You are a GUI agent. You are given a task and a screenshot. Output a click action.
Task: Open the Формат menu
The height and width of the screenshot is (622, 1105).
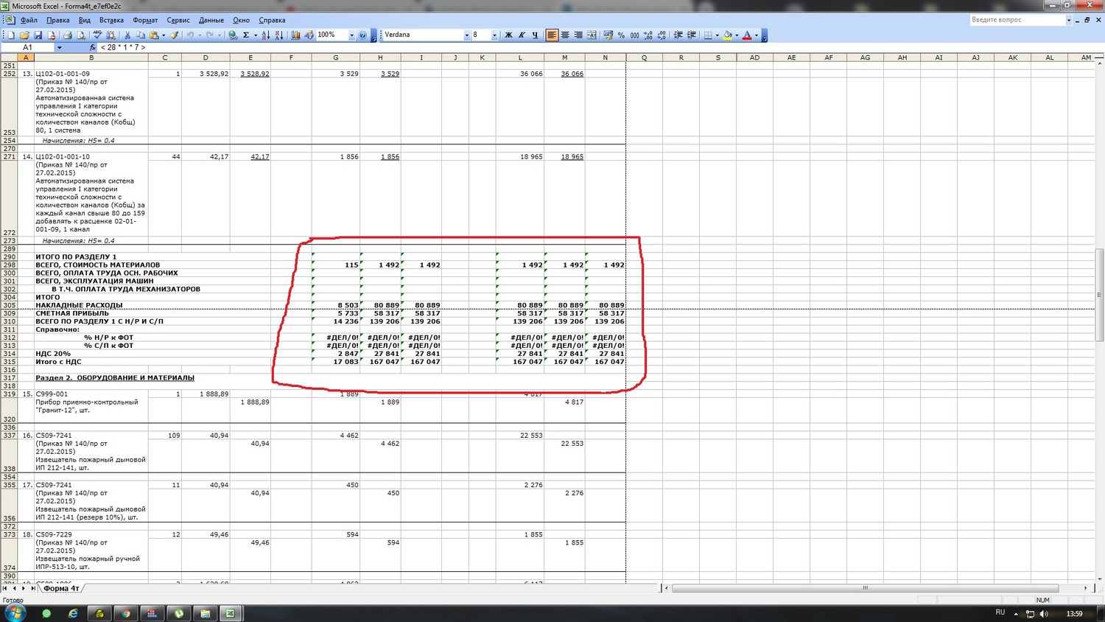[x=145, y=20]
